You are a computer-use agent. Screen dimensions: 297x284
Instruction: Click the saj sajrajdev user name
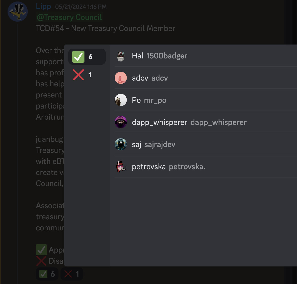[x=154, y=145]
